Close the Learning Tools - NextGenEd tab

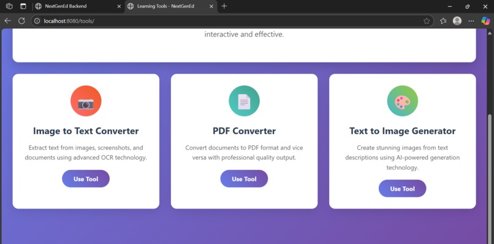pyautogui.click(x=211, y=6)
